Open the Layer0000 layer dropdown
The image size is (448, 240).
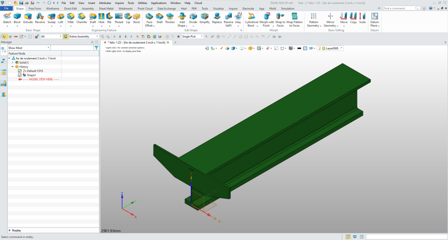342,48
